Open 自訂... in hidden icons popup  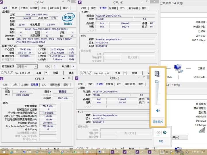[162, 142]
